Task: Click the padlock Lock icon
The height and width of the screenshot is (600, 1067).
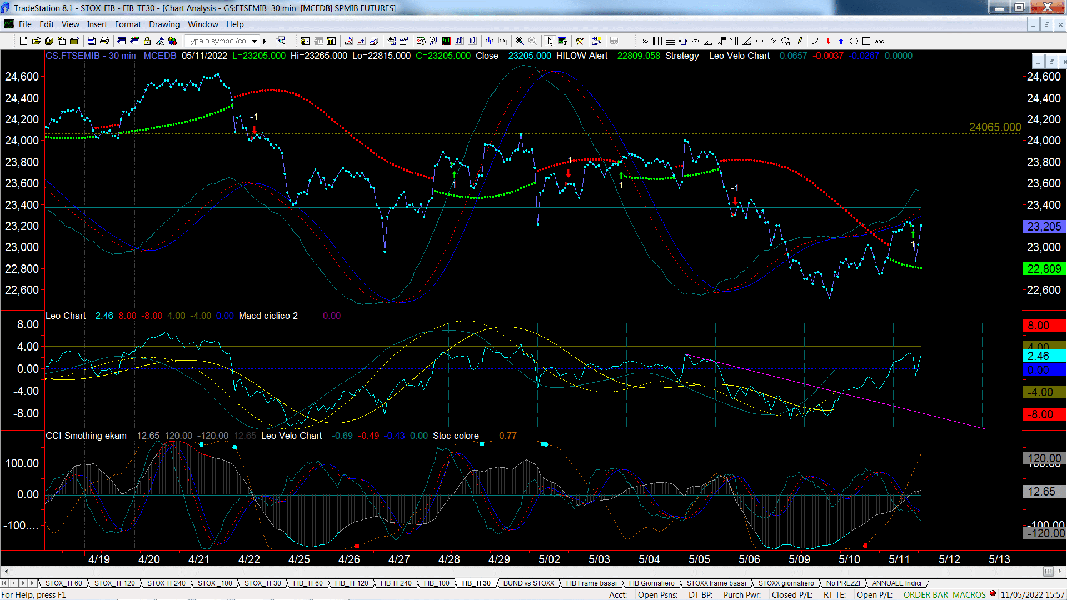Action: click(147, 41)
